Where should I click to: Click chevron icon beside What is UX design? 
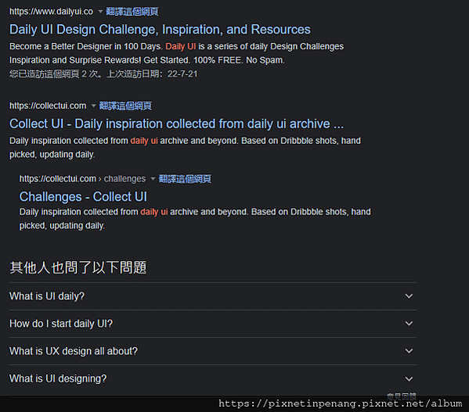(x=409, y=351)
